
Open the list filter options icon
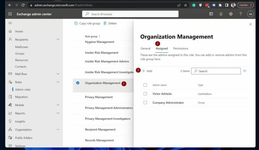[x=245, y=71]
